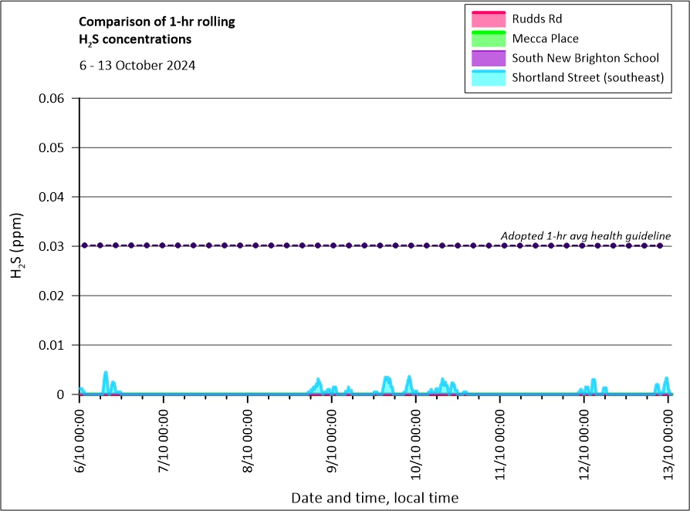Click the tallest cyan peak after 6/10 00:00
Screen dimensions: 690x511
pos(106,373)
